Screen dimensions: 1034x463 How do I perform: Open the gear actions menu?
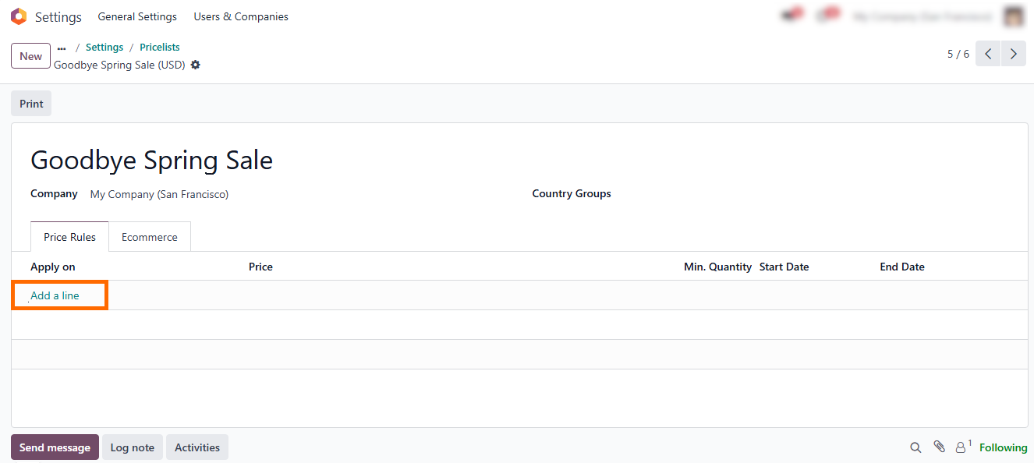point(196,65)
